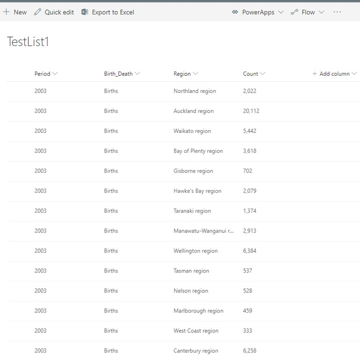Open the Region column menu chevron
The width and height of the screenshot is (360, 359).
(195, 74)
